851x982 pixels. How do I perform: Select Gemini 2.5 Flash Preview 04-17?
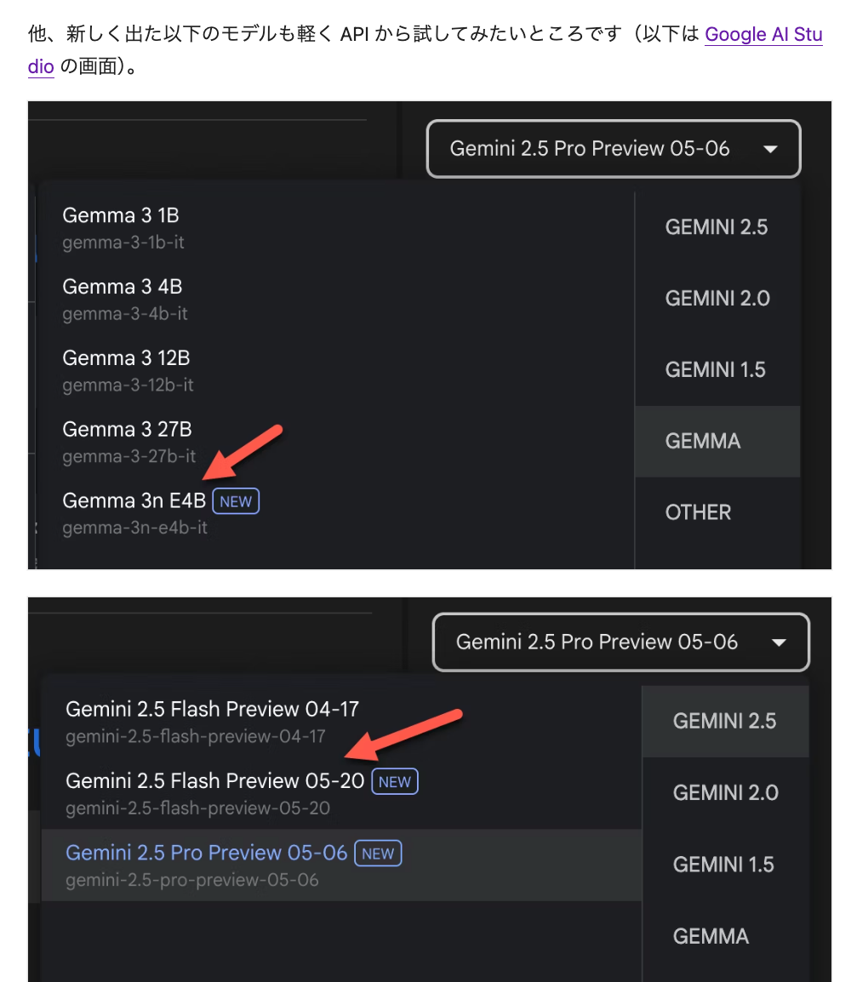[212, 710]
